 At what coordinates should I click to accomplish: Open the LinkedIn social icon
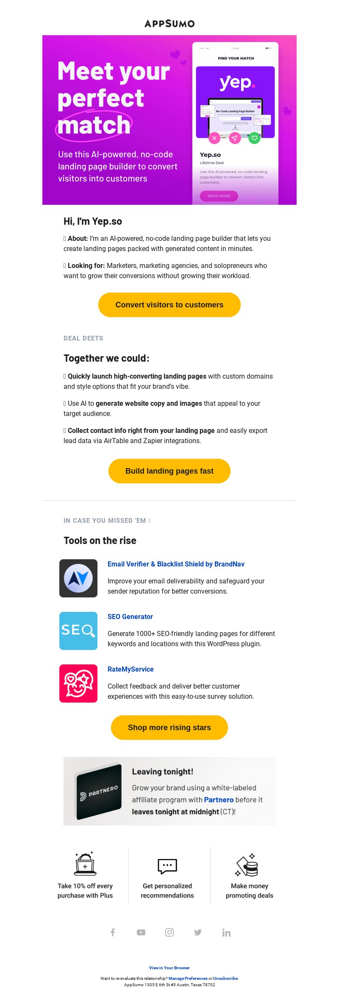(226, 932)
